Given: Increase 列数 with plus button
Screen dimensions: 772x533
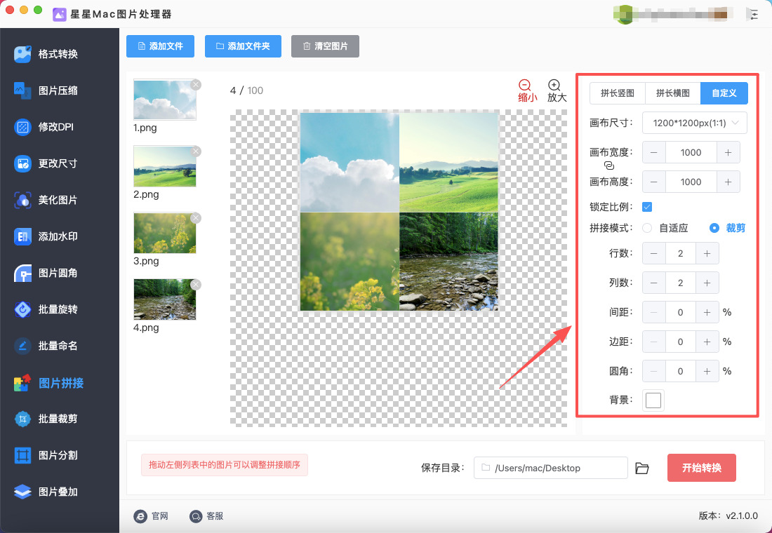Looking at the screenshot, I should (x=707, y=283).
